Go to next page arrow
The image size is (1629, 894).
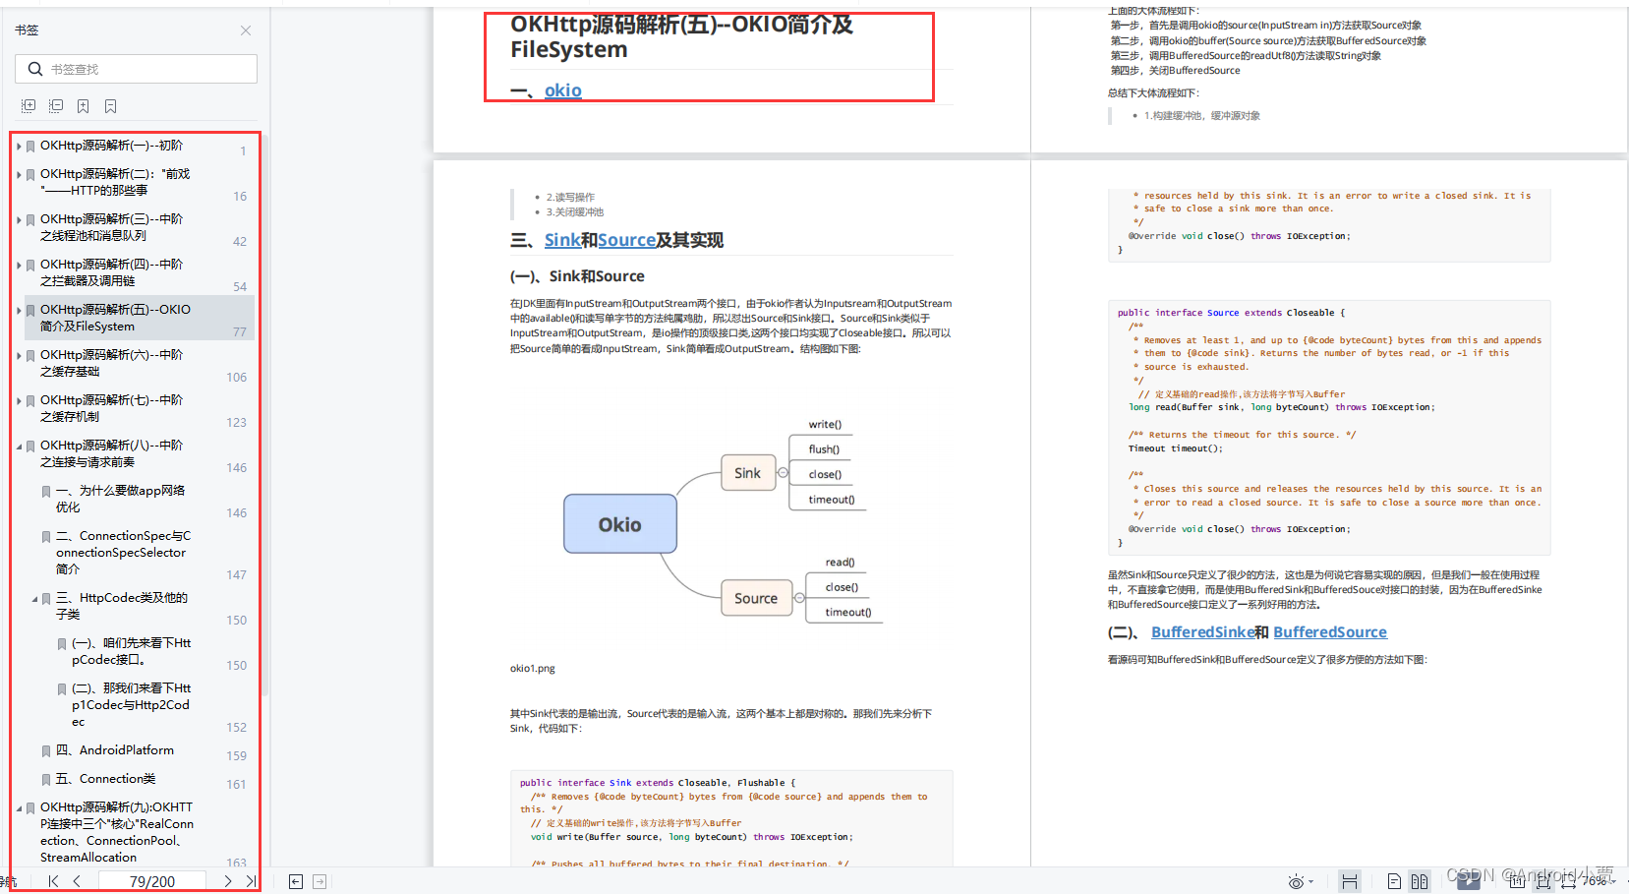pos(227,881)
